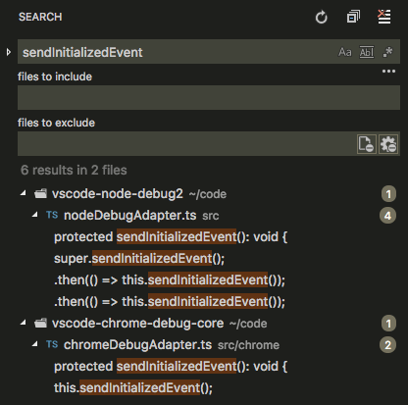Click the '6 results in 2 files' text
Image resolution: width=408 pixels, height=405 pixels.
click(74, 170)
